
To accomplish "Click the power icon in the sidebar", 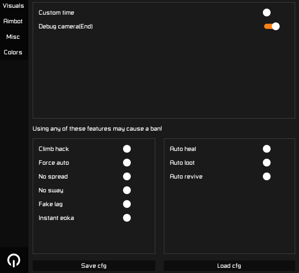I will click(14, 260).
